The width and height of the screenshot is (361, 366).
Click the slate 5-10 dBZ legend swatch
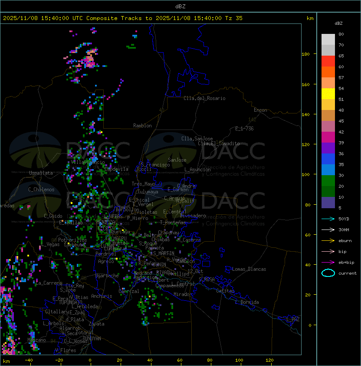point(328,203)
